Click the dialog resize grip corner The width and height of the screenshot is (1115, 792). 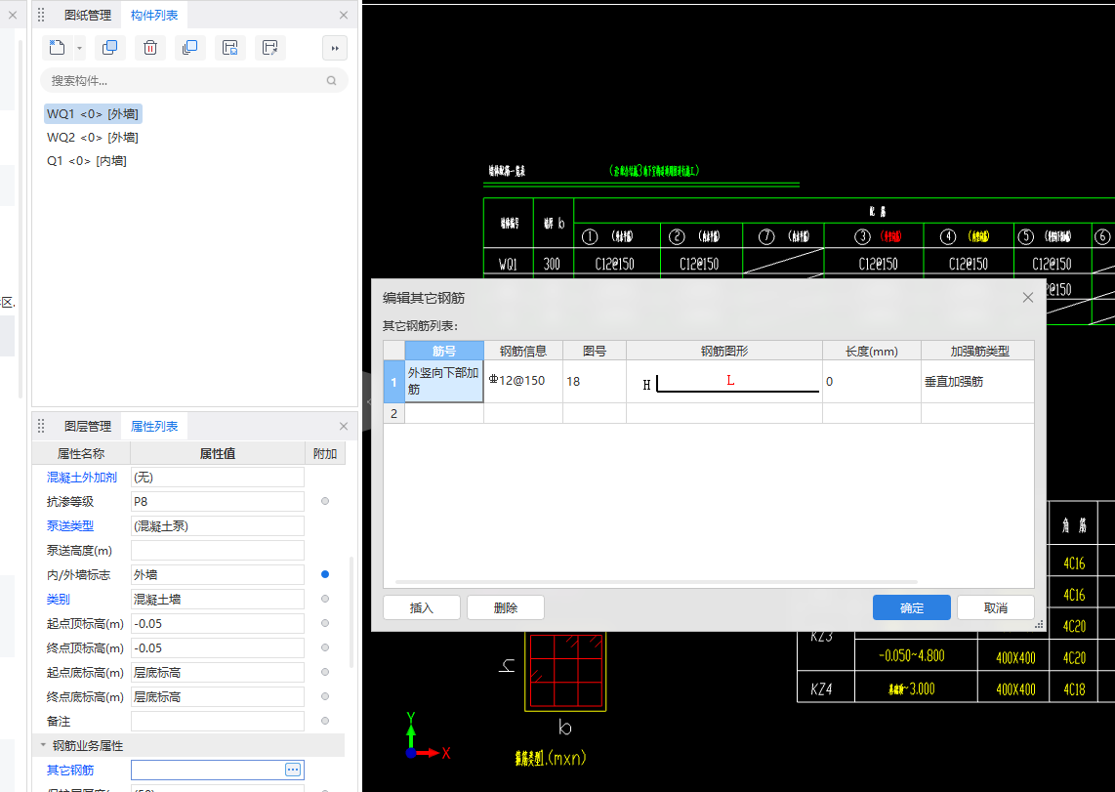[1039, 624]
